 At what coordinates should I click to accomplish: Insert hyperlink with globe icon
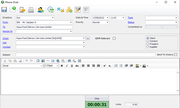pos(58,61)
